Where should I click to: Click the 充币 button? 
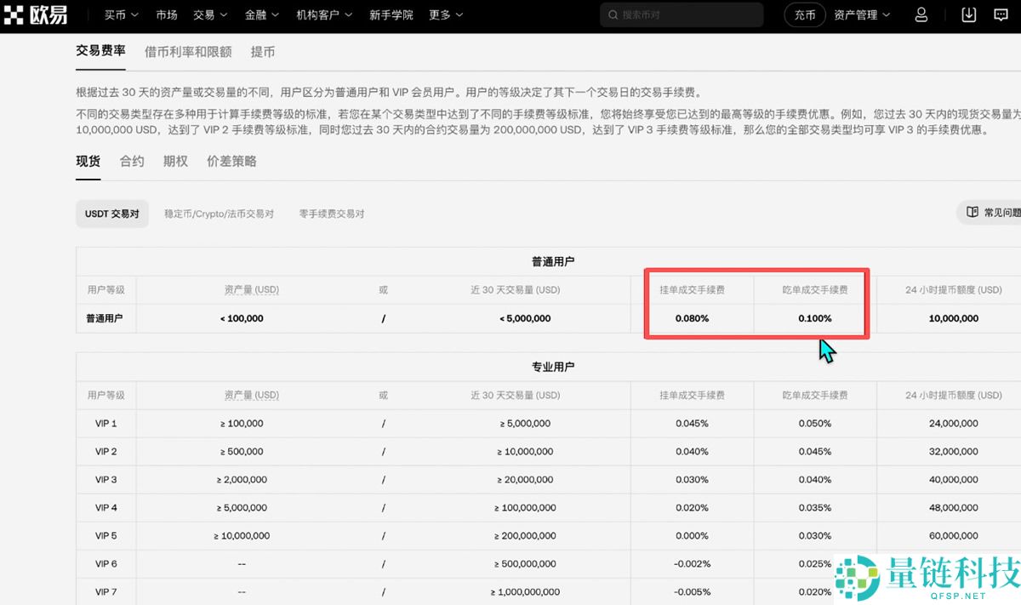[804, 14]
